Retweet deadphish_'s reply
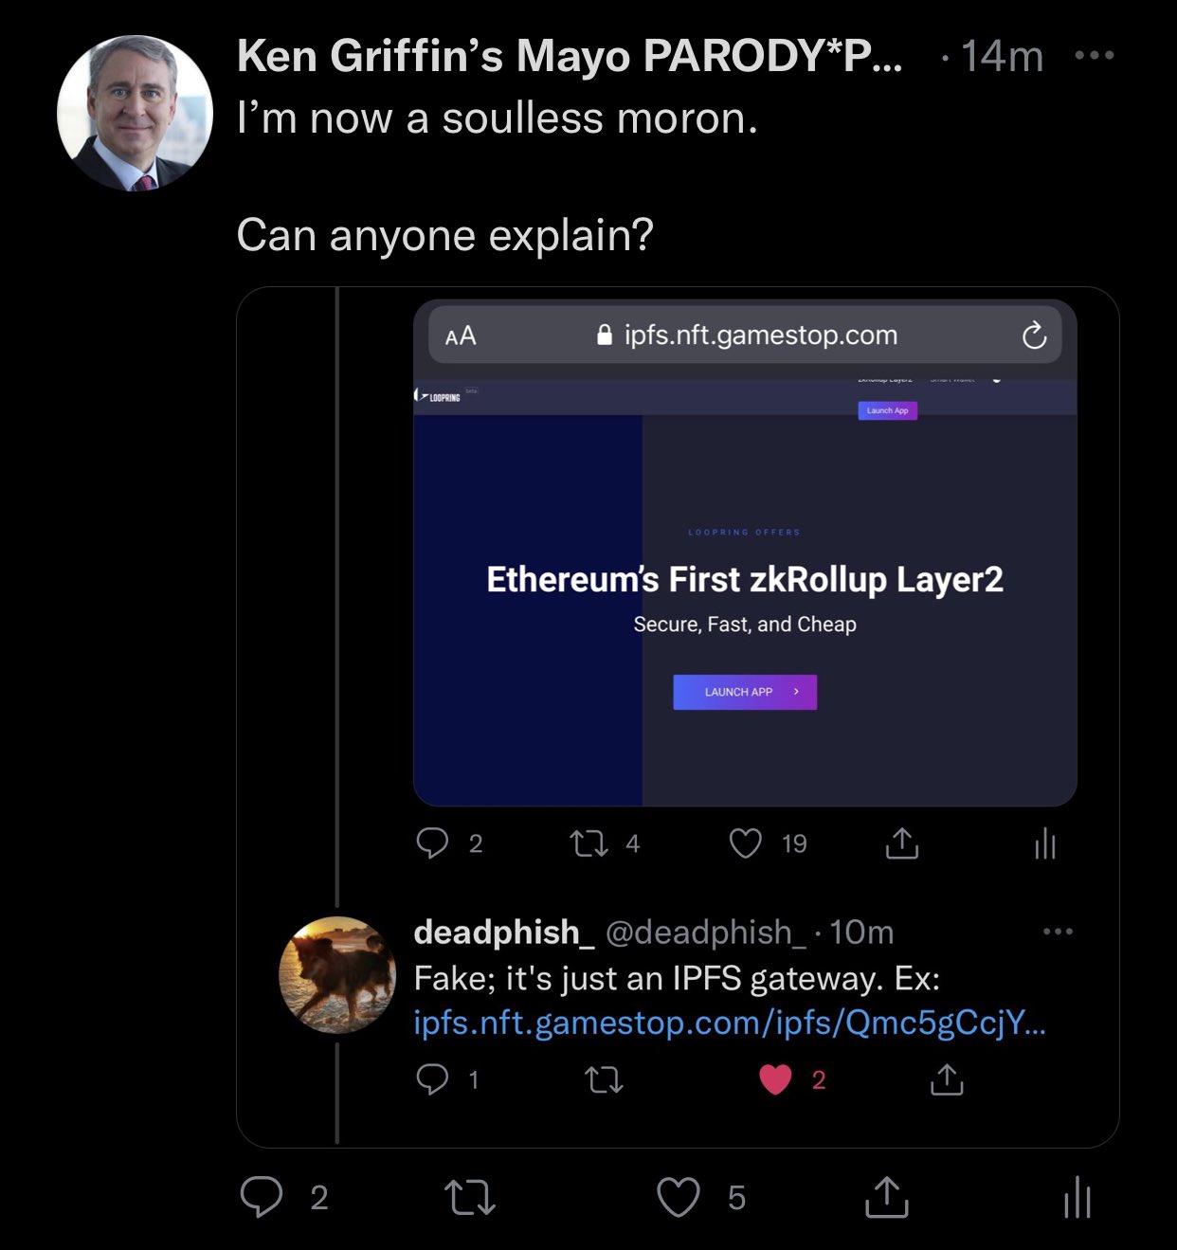Image resolution: width=1177 pixels, height=1250 pixels. pyautogui.click(x=605, y=1079)
